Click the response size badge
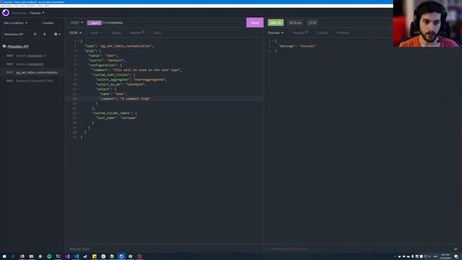This screenshot has width=462, height=260. click(312, 22)
